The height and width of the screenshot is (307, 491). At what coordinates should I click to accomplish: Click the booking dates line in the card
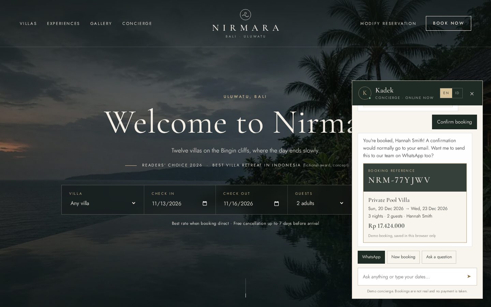(408, 208)
